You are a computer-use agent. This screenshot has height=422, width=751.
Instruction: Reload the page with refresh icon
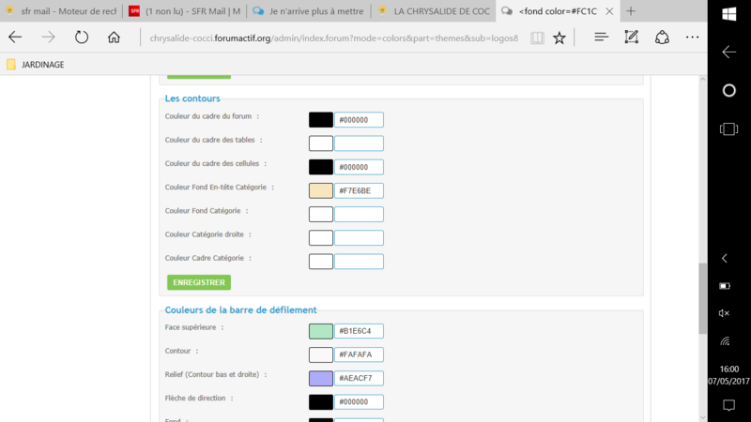point(82,38)
